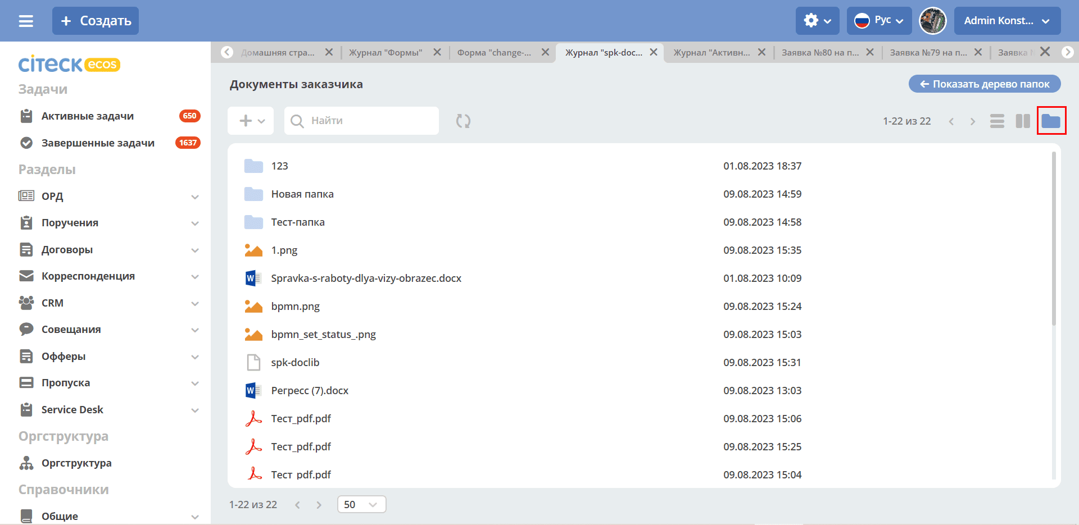1079x525 pixels.
Task: Click the Найти search field
Action: coord(361,121)
